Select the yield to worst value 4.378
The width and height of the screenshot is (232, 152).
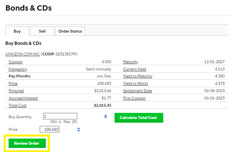(220, 84)
